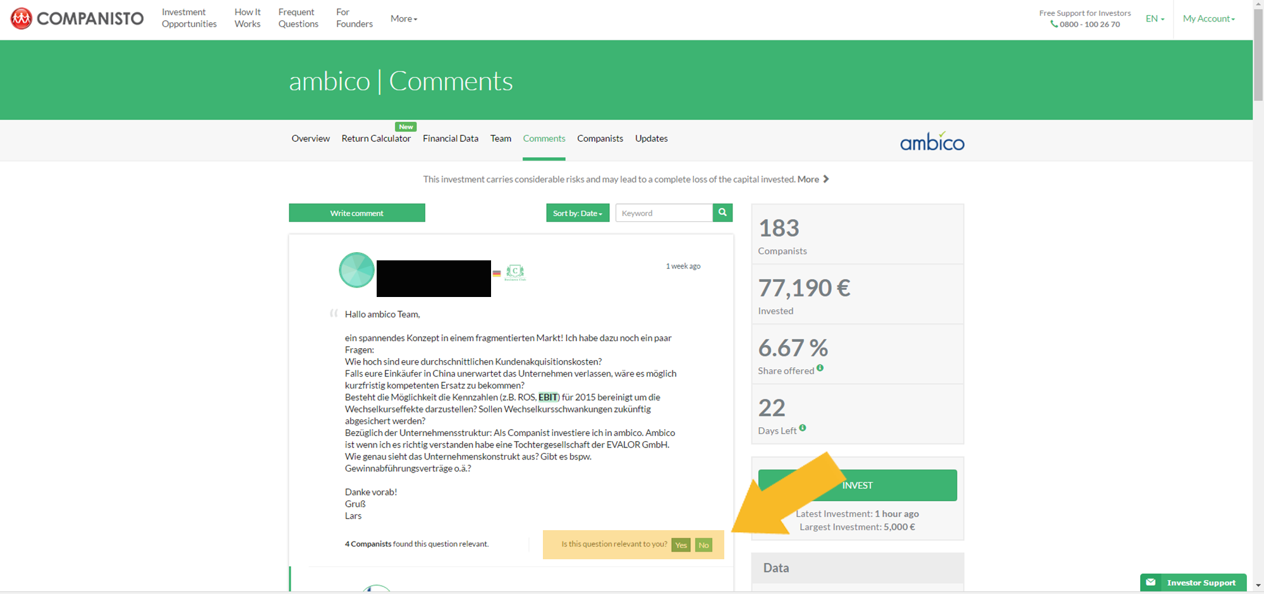This screenshot has width=1264, height=594.
Task: Open the Companists tab
Action: (600, 138)
